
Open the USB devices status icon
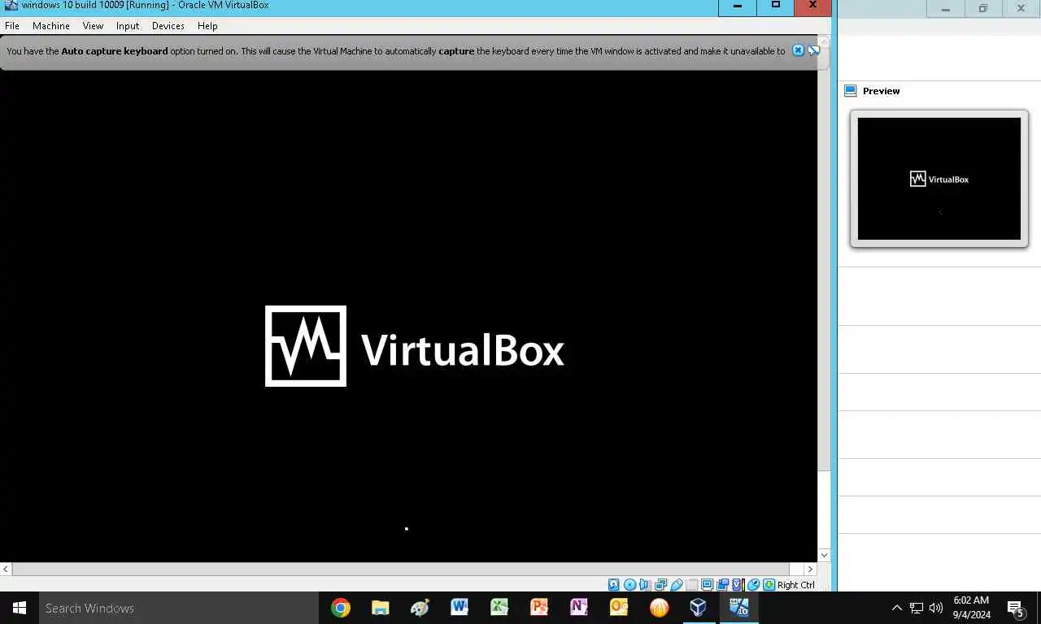[x=677, y=584]
